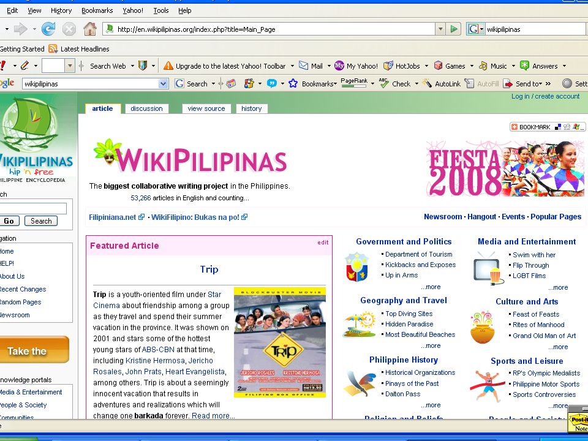The image size is (588, 441).
Task: Click the Media and Entertainment TV icon
Action: pos(488,268)
